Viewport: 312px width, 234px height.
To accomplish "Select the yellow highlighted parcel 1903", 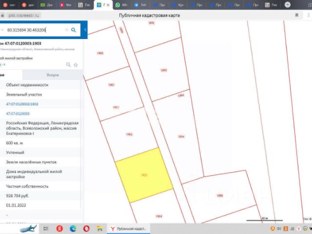I will pos(144,175).
